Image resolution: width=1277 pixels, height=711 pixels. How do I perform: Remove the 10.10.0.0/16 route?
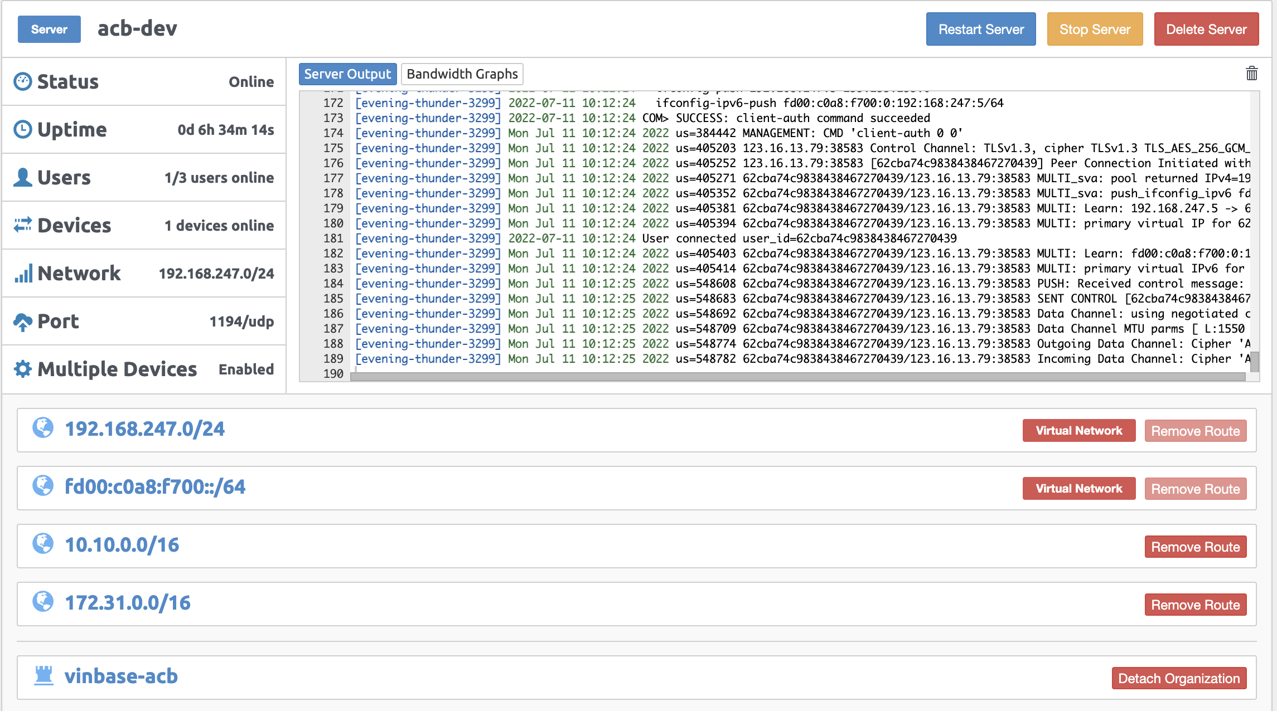point(1196,547)
